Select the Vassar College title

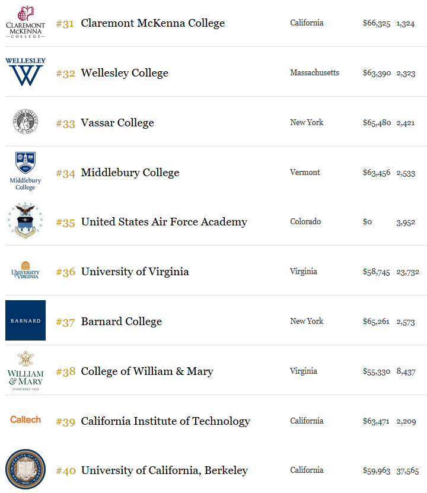[117, 123]
